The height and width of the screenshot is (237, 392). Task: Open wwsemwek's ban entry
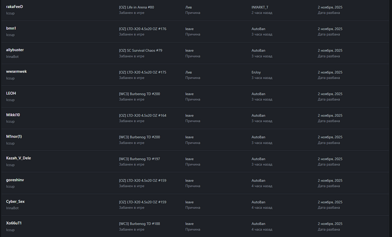coord(16,72)
